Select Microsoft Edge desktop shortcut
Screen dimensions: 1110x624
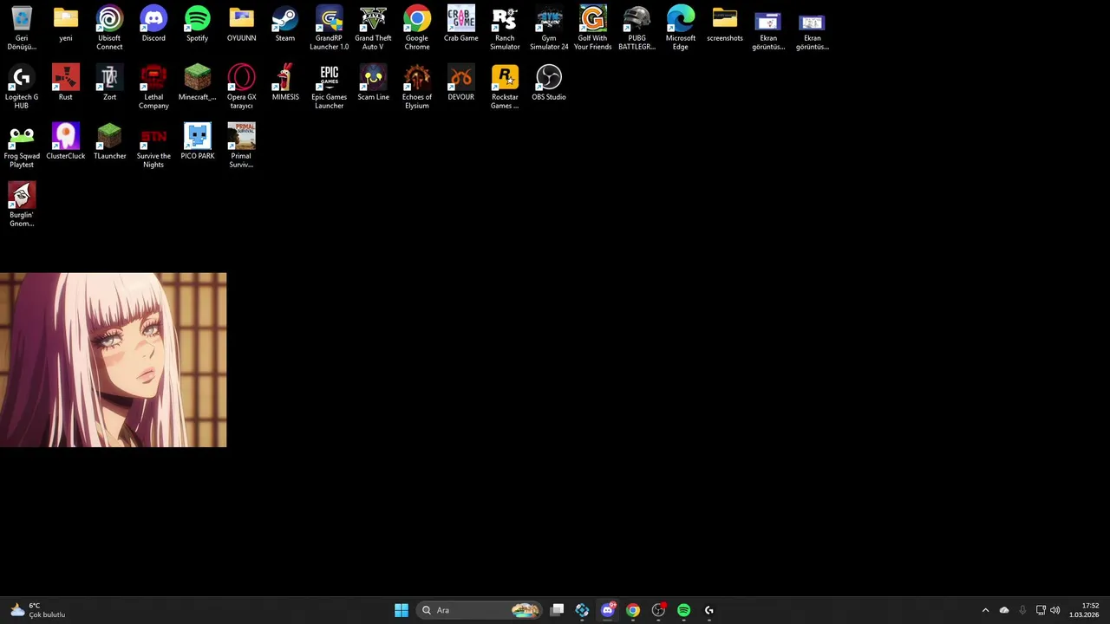point(680,28)
